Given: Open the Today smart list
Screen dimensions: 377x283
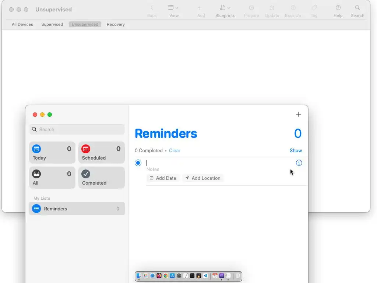Looking at the screenshot, I should 52,153.
